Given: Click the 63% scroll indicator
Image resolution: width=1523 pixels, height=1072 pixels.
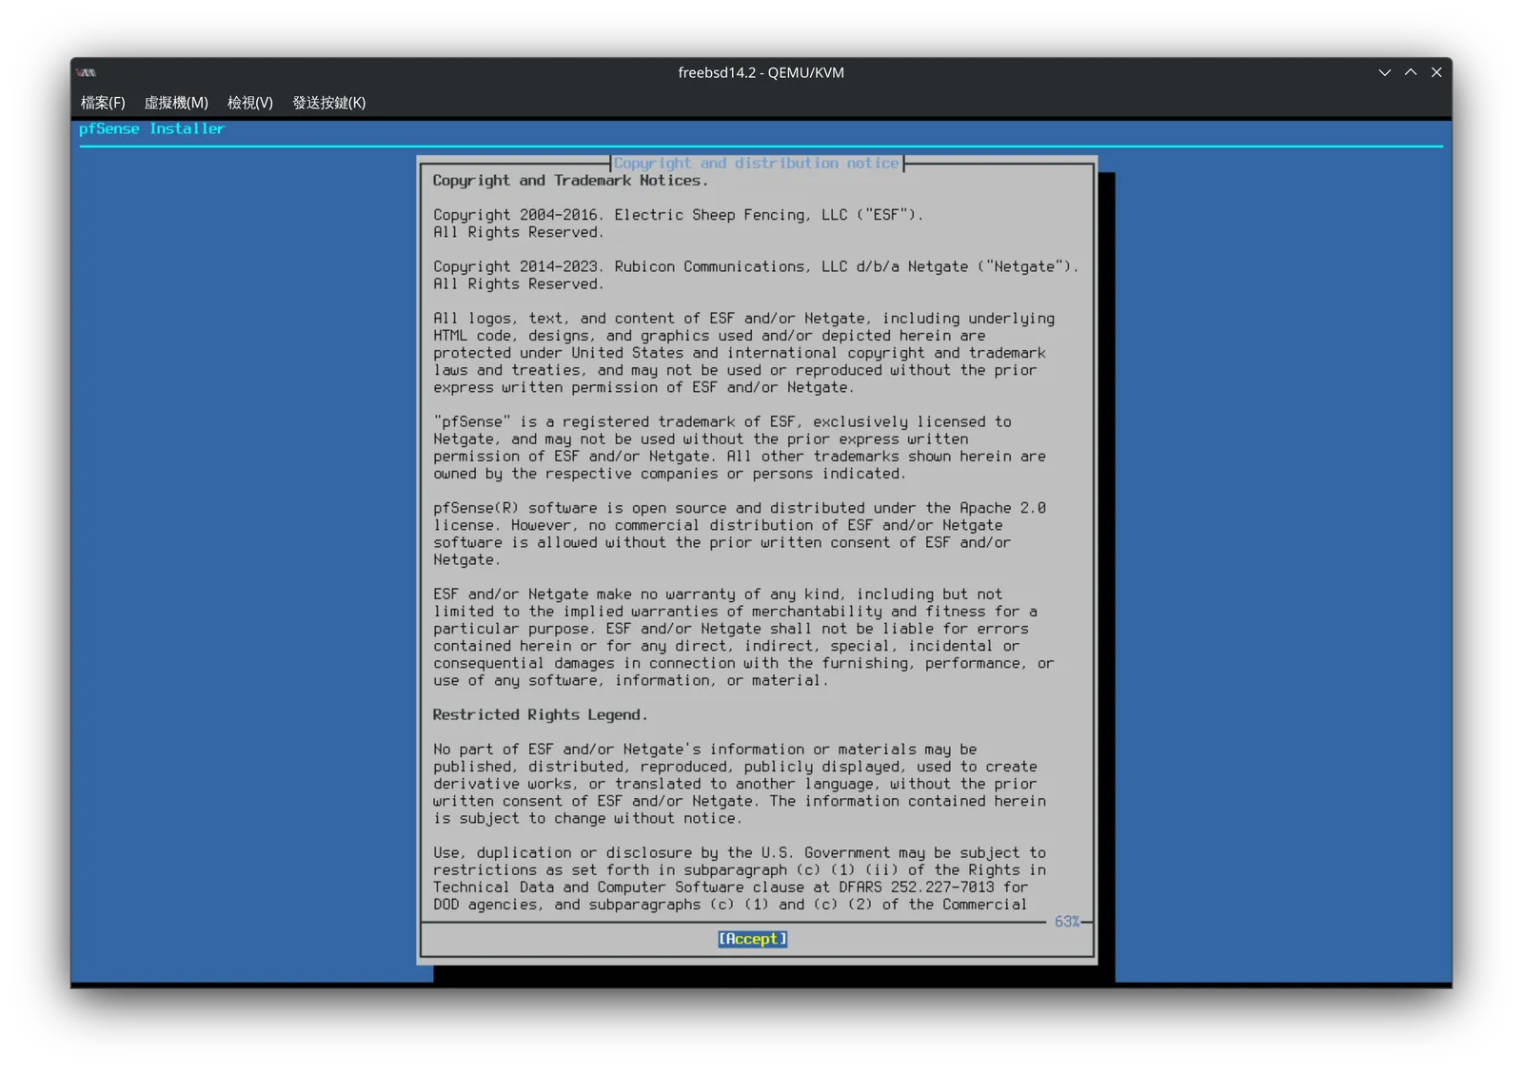Looking at the screenshot, I should tap(1066, 922).
